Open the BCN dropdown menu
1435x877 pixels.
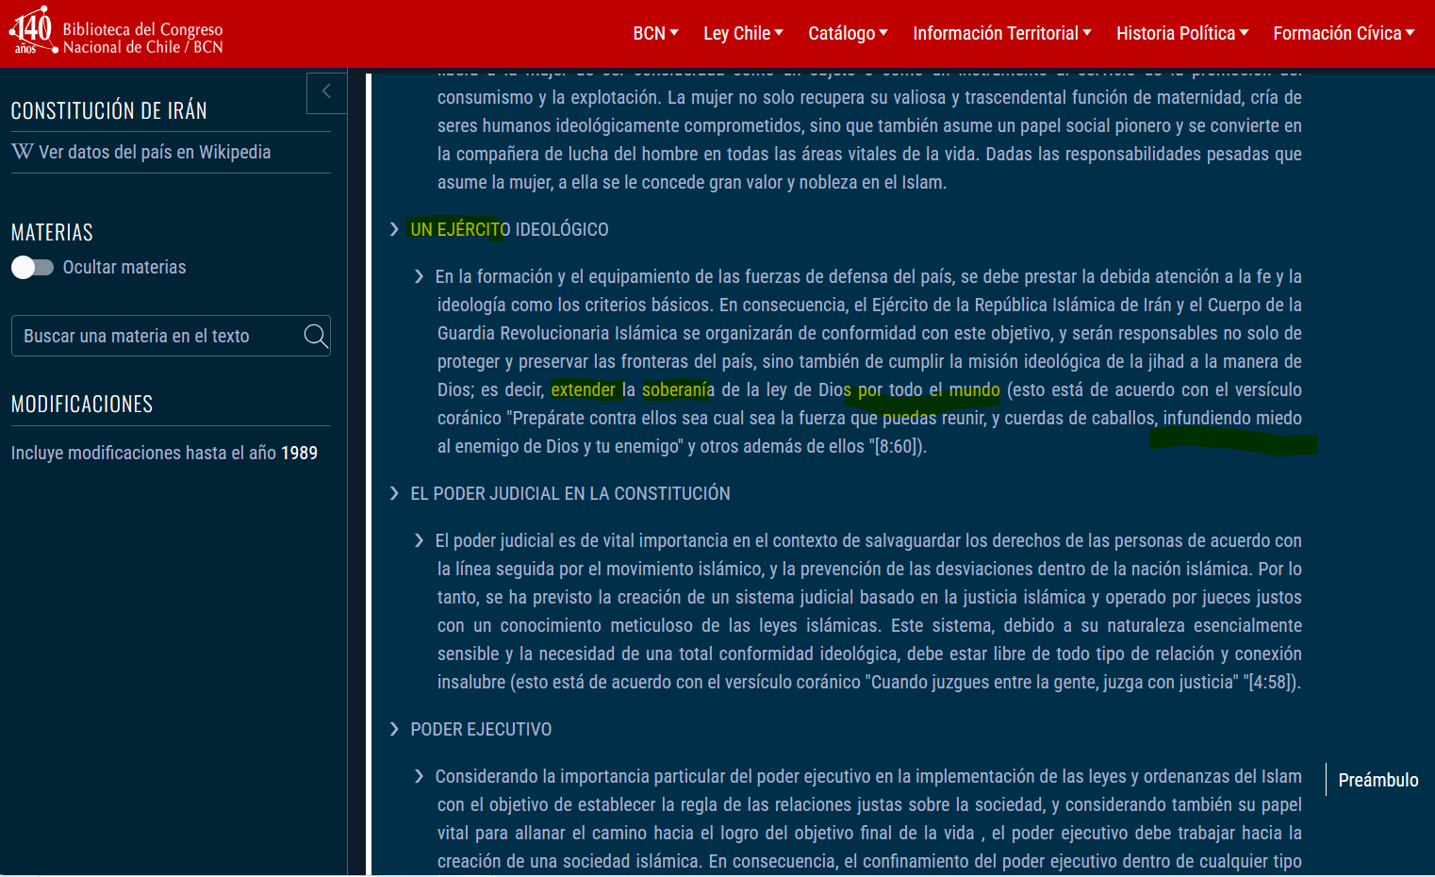(655, 33)
